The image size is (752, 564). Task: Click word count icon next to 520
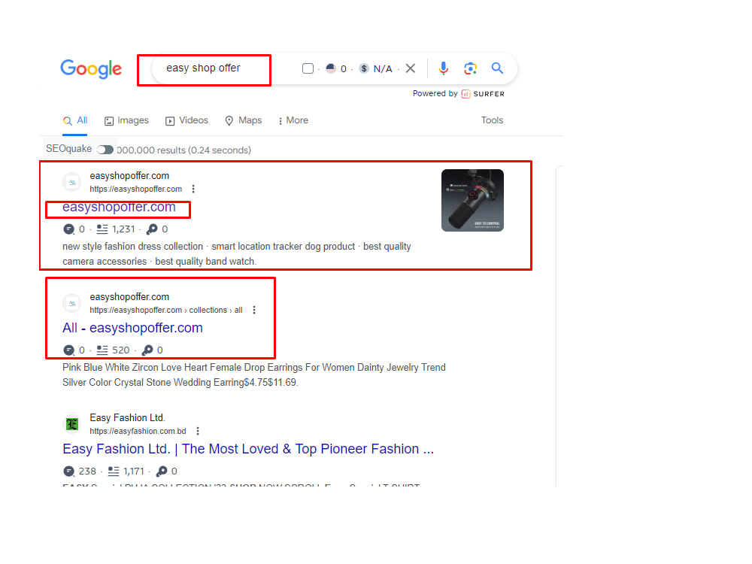pyautogui.click(x=102, y=350)
